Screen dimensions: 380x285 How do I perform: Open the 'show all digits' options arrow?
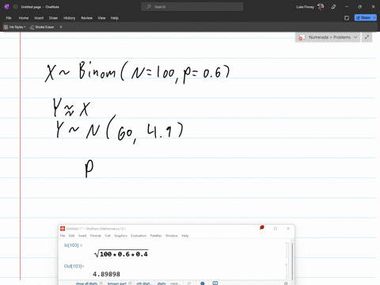[x=101, y=283]
